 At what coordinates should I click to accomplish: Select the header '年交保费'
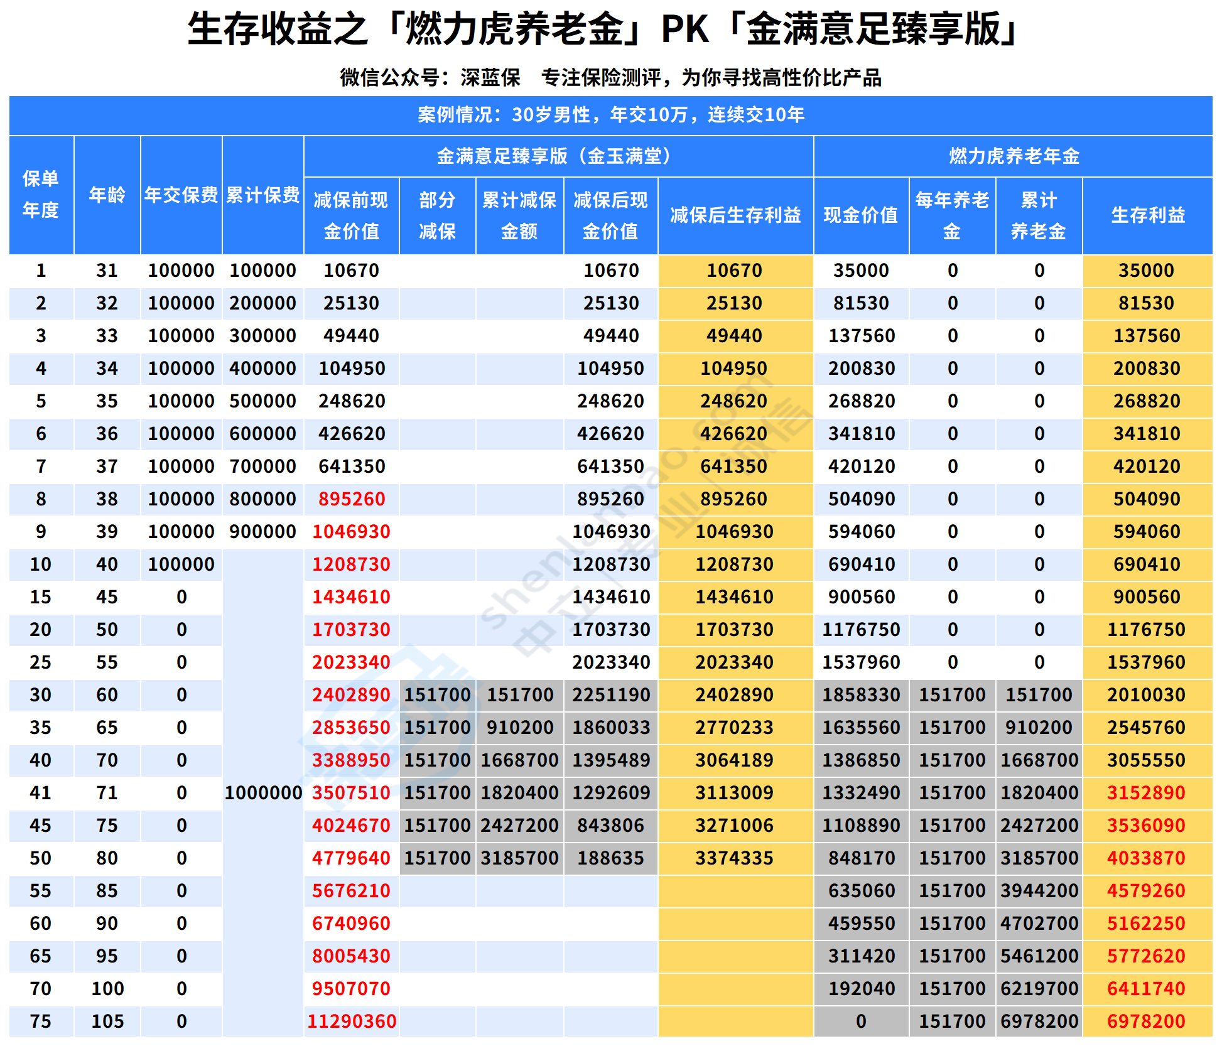point(181,195)
